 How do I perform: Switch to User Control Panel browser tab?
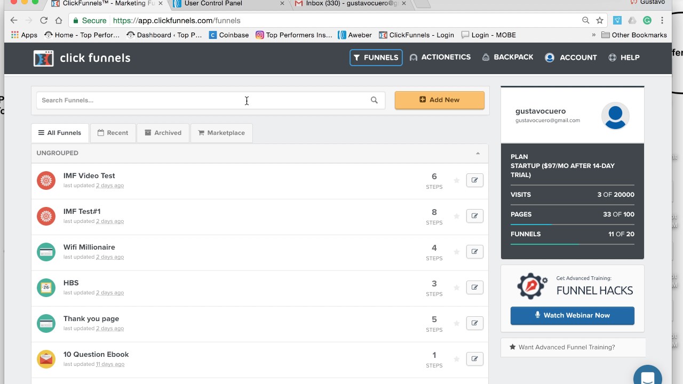click(x=229, y=3)
